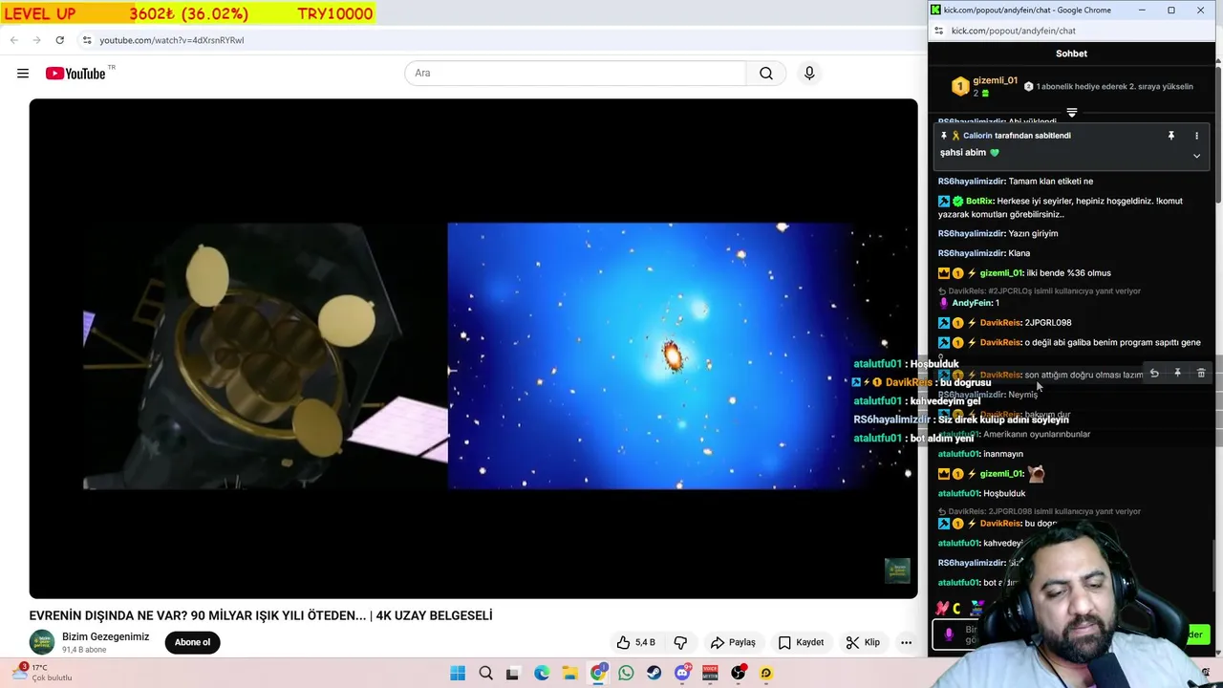Launch Microsoft Edge from the taskbar
1223x688 pixels.
coord(542,674)
